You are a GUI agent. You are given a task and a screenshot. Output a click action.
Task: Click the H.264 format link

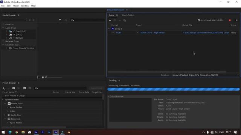[x=119, y=33]
